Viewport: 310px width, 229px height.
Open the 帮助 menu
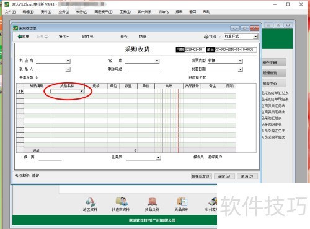(x=206, y=12)
